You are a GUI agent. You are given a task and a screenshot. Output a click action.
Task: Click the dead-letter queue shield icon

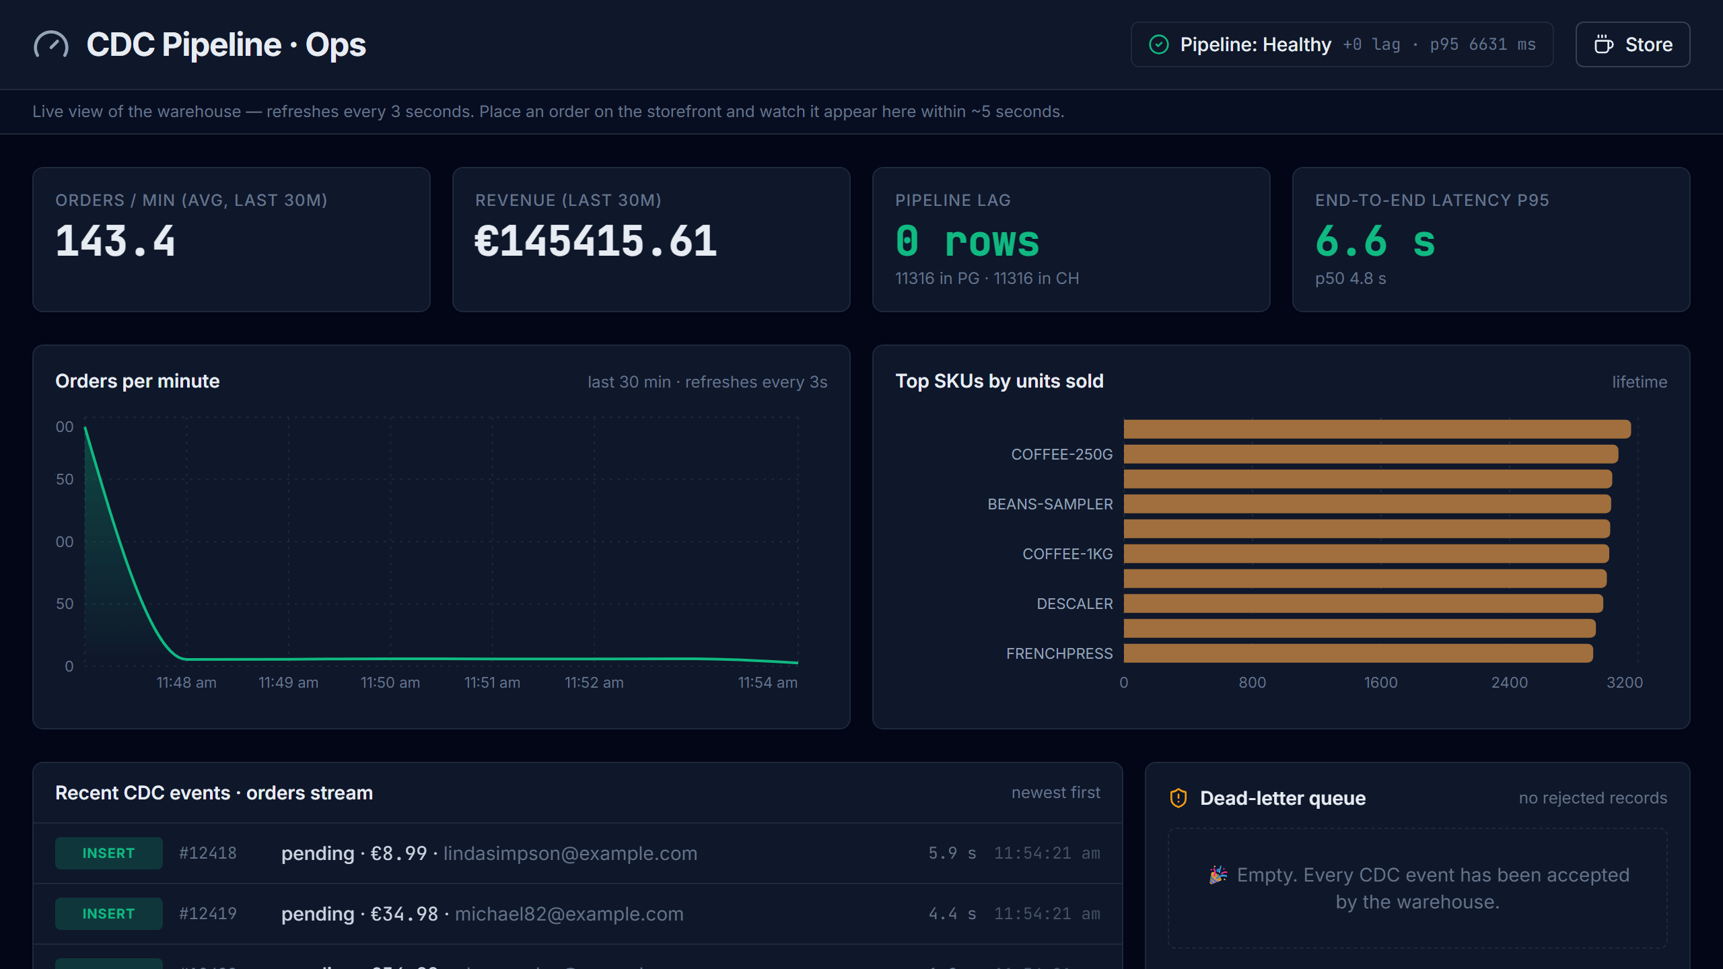coord(1179,798)
